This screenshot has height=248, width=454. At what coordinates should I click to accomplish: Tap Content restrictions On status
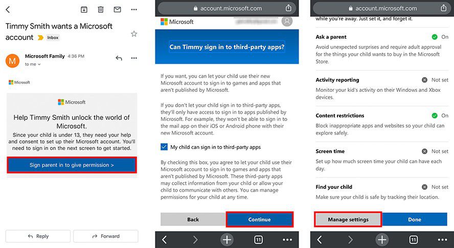(x=440, y=116)
